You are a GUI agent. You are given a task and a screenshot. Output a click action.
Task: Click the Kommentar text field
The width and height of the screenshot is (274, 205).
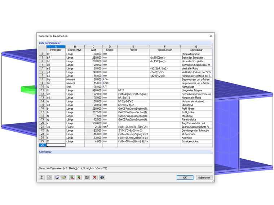click(x=125, y=159)
